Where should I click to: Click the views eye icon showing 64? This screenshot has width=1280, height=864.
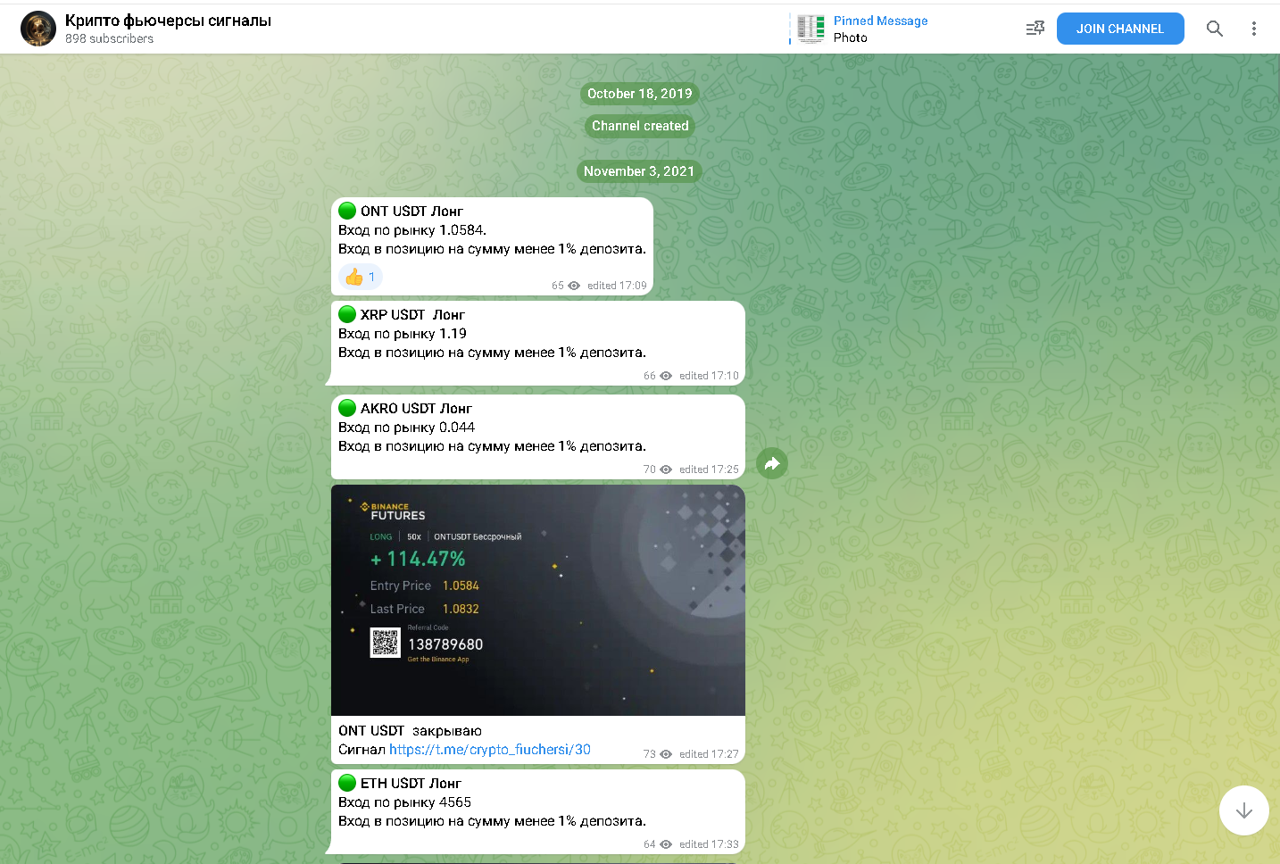pyautogui.click(x=666, y=844)
